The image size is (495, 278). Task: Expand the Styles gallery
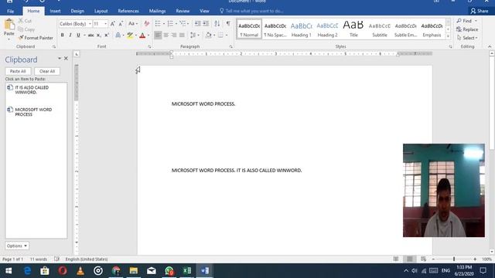click(x=448, y=36)
